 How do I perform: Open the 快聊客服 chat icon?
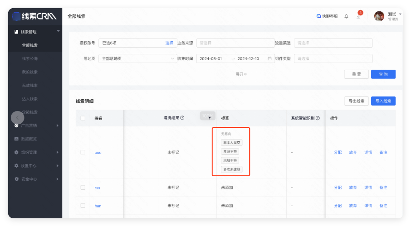pyautogui.click(x=319, y=16)
